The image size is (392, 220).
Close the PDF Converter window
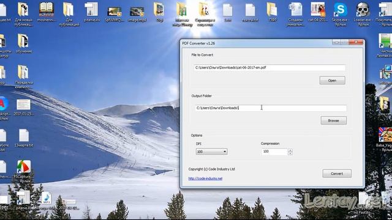tap(356, 42)
